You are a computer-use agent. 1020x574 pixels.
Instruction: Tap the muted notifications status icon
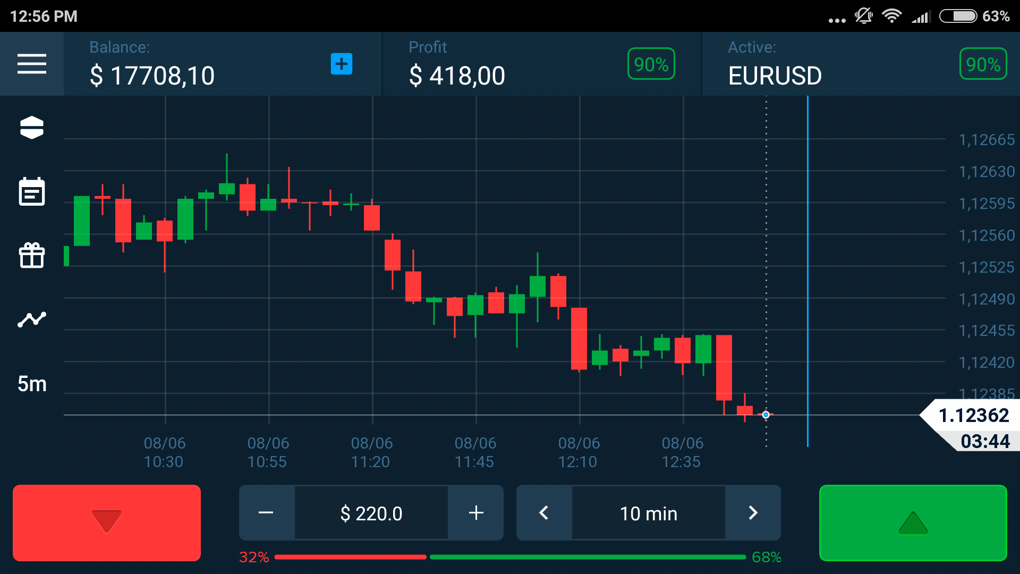click(x=864, y=16)
